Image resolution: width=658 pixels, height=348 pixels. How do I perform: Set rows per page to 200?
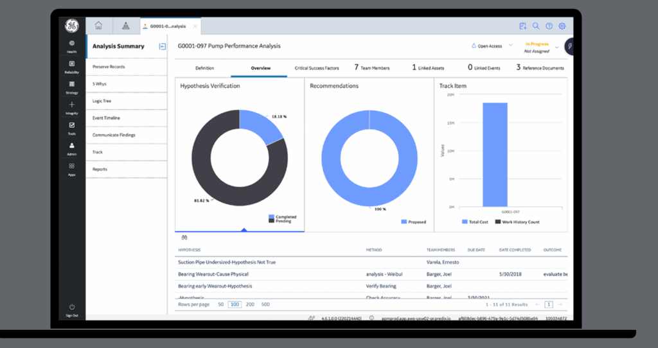click(x=250, y=304)
